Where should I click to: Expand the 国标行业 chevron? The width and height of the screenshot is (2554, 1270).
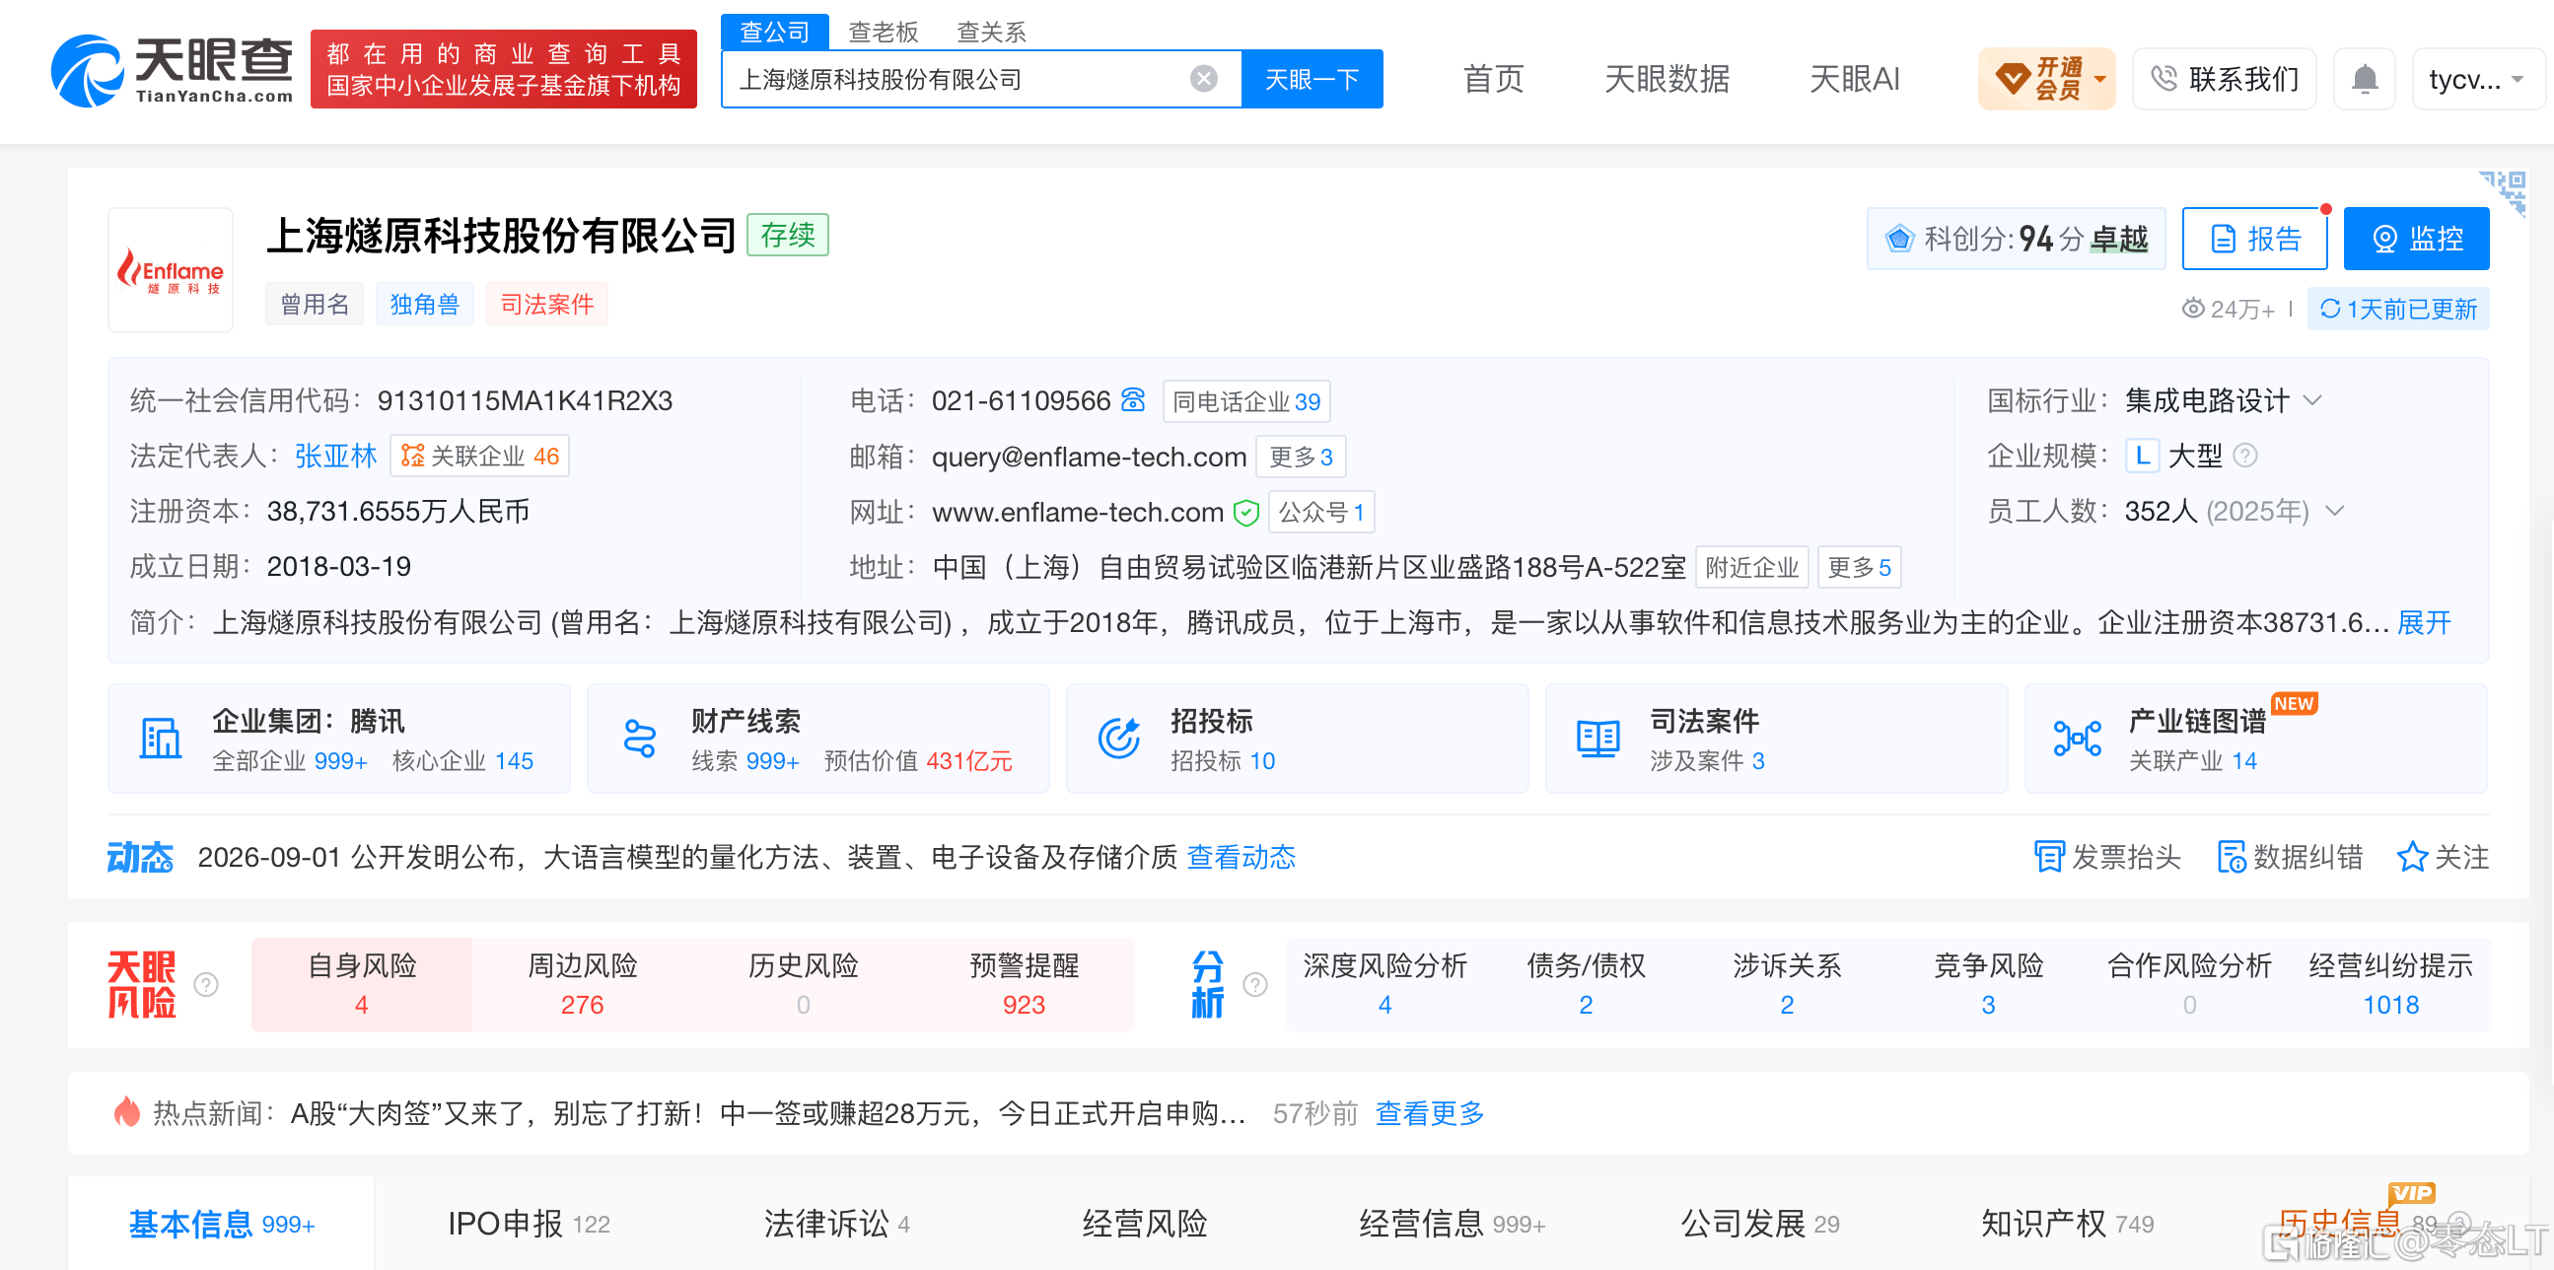[x=2312, y=400]
